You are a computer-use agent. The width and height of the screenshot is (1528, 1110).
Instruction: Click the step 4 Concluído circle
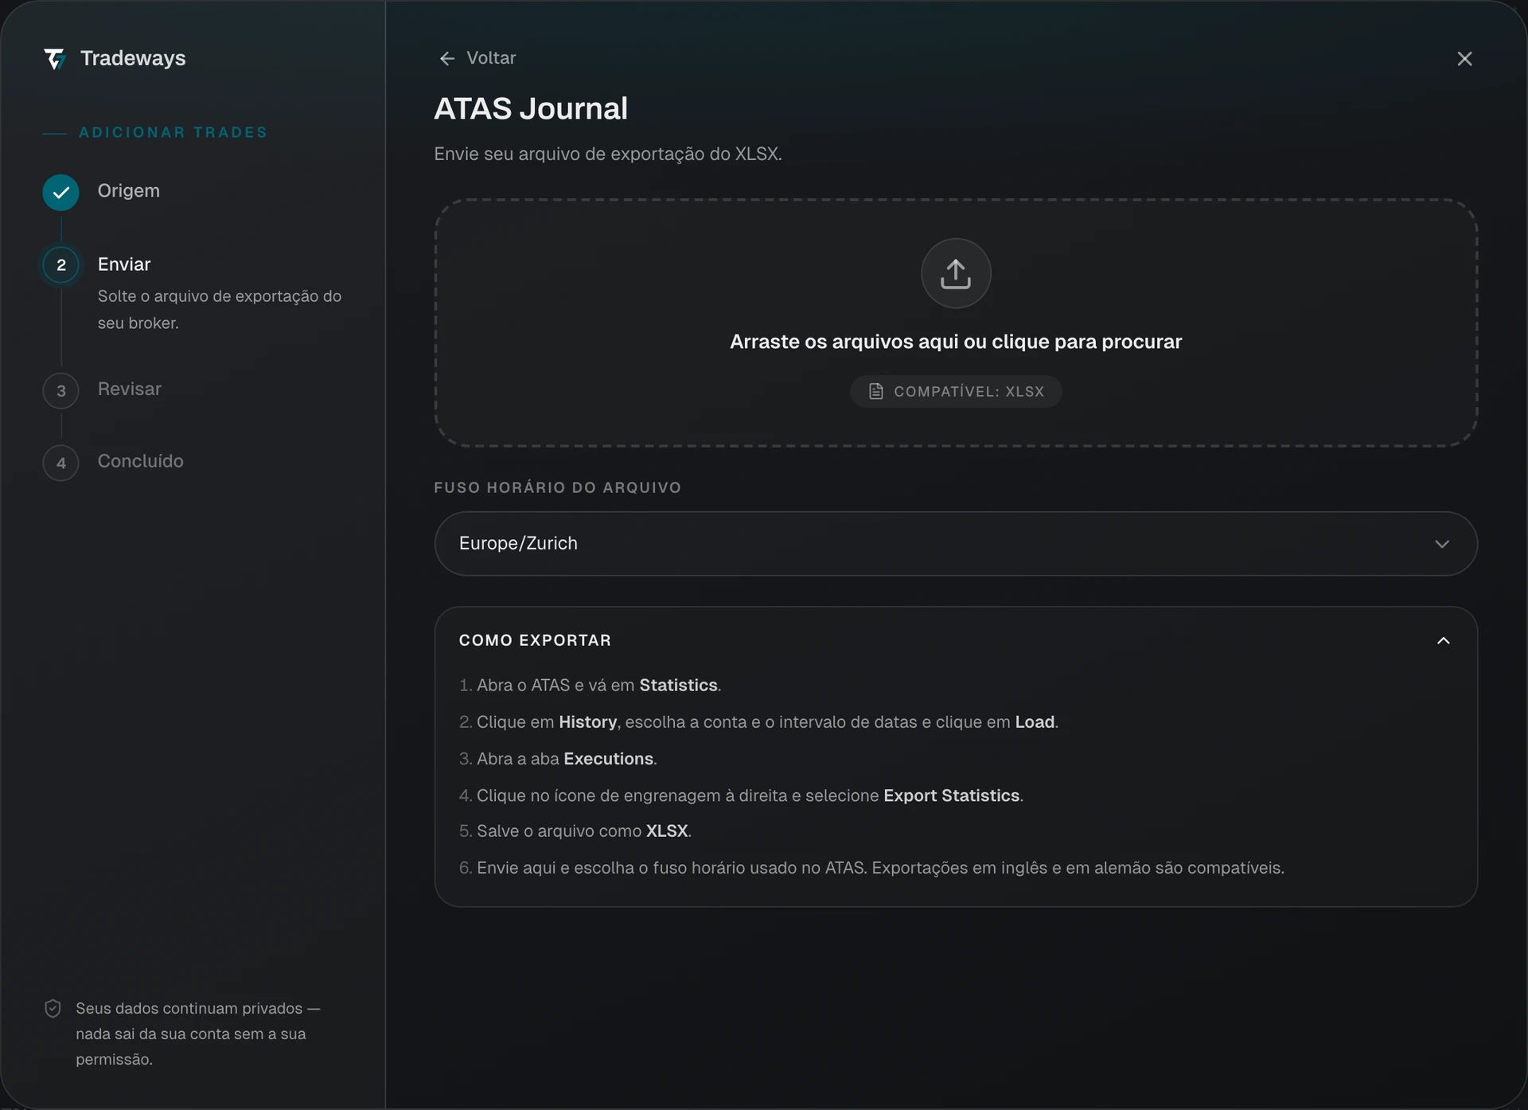61,463
